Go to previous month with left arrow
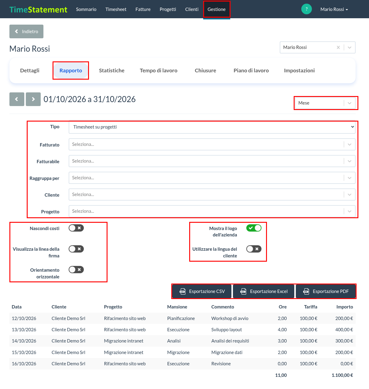 pyautogui.click(x=17, y=99)
